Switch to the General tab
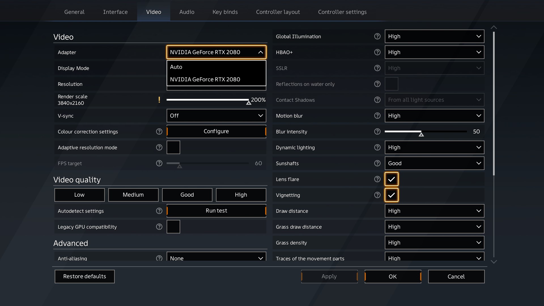The height and width of the screenshot is (306, 544). point(74,12)
